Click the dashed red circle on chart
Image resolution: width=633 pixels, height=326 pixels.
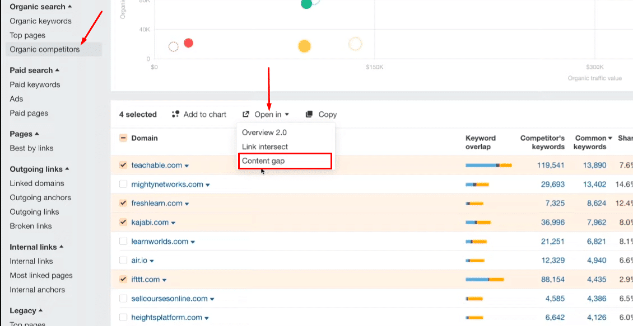click(x=174, y=47)
